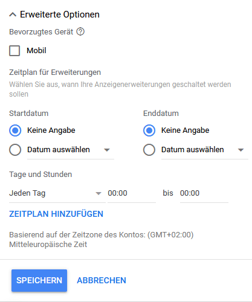Image resolution: width=252 pixels, height=302 pixels.
Task: Select Datum auswählen radio under Enddatum
Action: click(x=149, y=150)
